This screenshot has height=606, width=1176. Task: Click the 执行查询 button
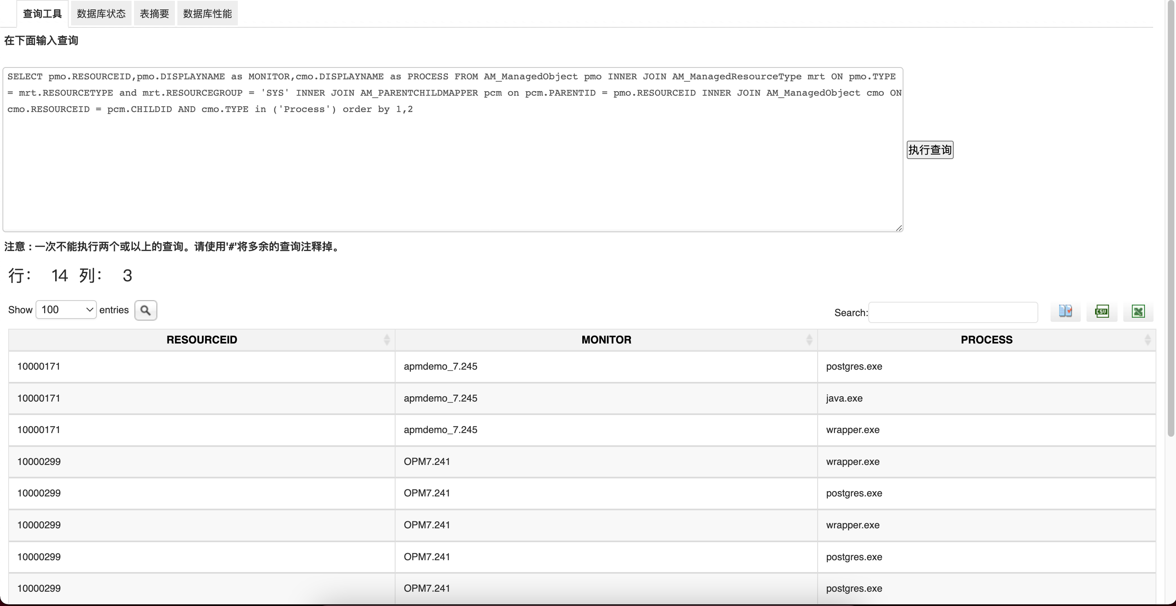tap(930, 150)
